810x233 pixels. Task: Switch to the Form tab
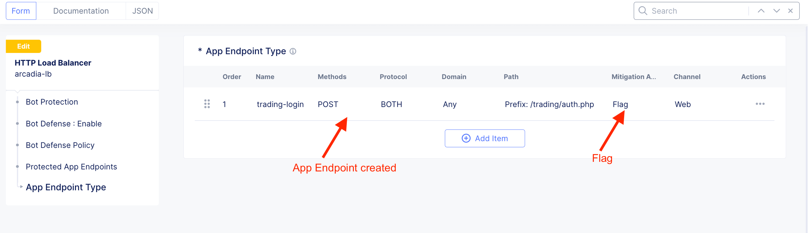point(21,11)
